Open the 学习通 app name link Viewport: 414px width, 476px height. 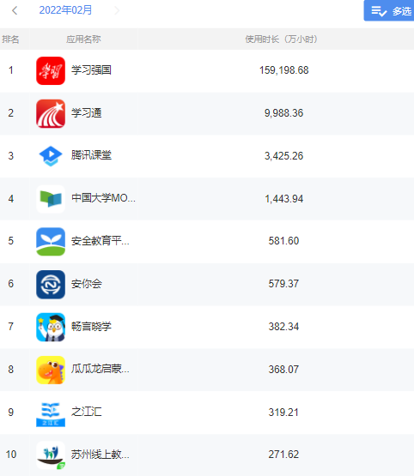(87, 113)
